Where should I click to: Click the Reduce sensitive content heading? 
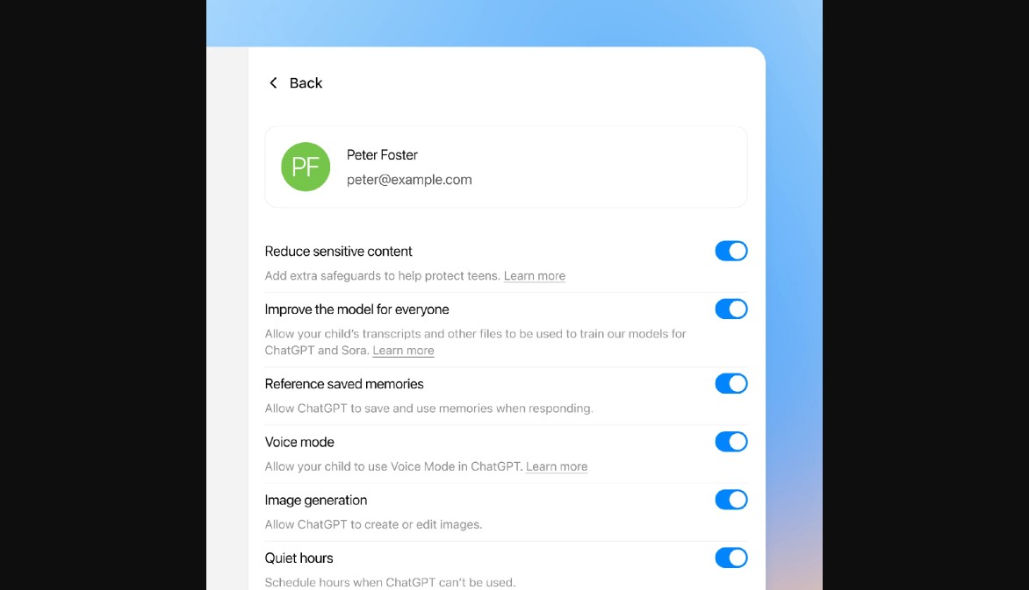click(x=338, y=251)
